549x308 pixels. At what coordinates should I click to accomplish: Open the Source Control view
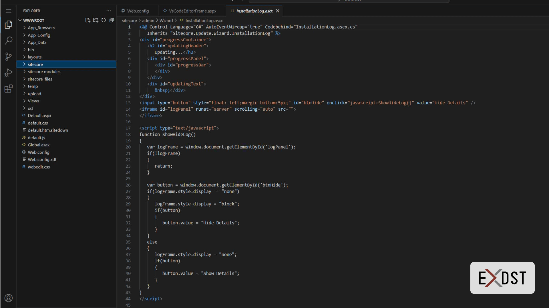click(x=9, y=56)
